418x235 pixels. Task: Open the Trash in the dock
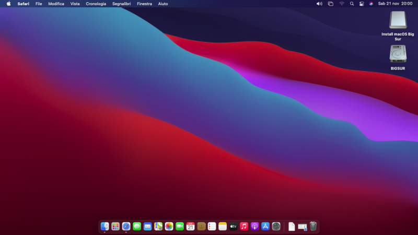(313, 226)
